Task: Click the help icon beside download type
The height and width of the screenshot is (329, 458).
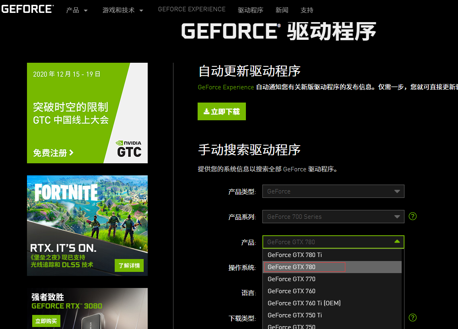Action: click(x=413, y=318)
